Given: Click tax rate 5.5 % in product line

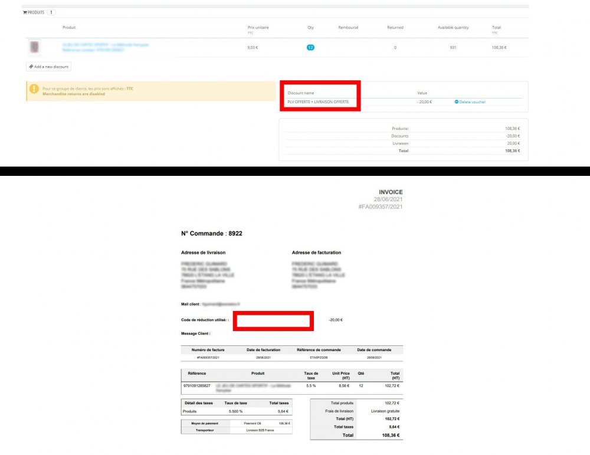Looking at the screenshot, I should (311, 386).
